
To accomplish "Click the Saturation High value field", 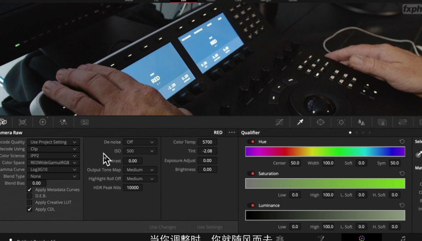I will pyautogui.click(x=328, y=195).
